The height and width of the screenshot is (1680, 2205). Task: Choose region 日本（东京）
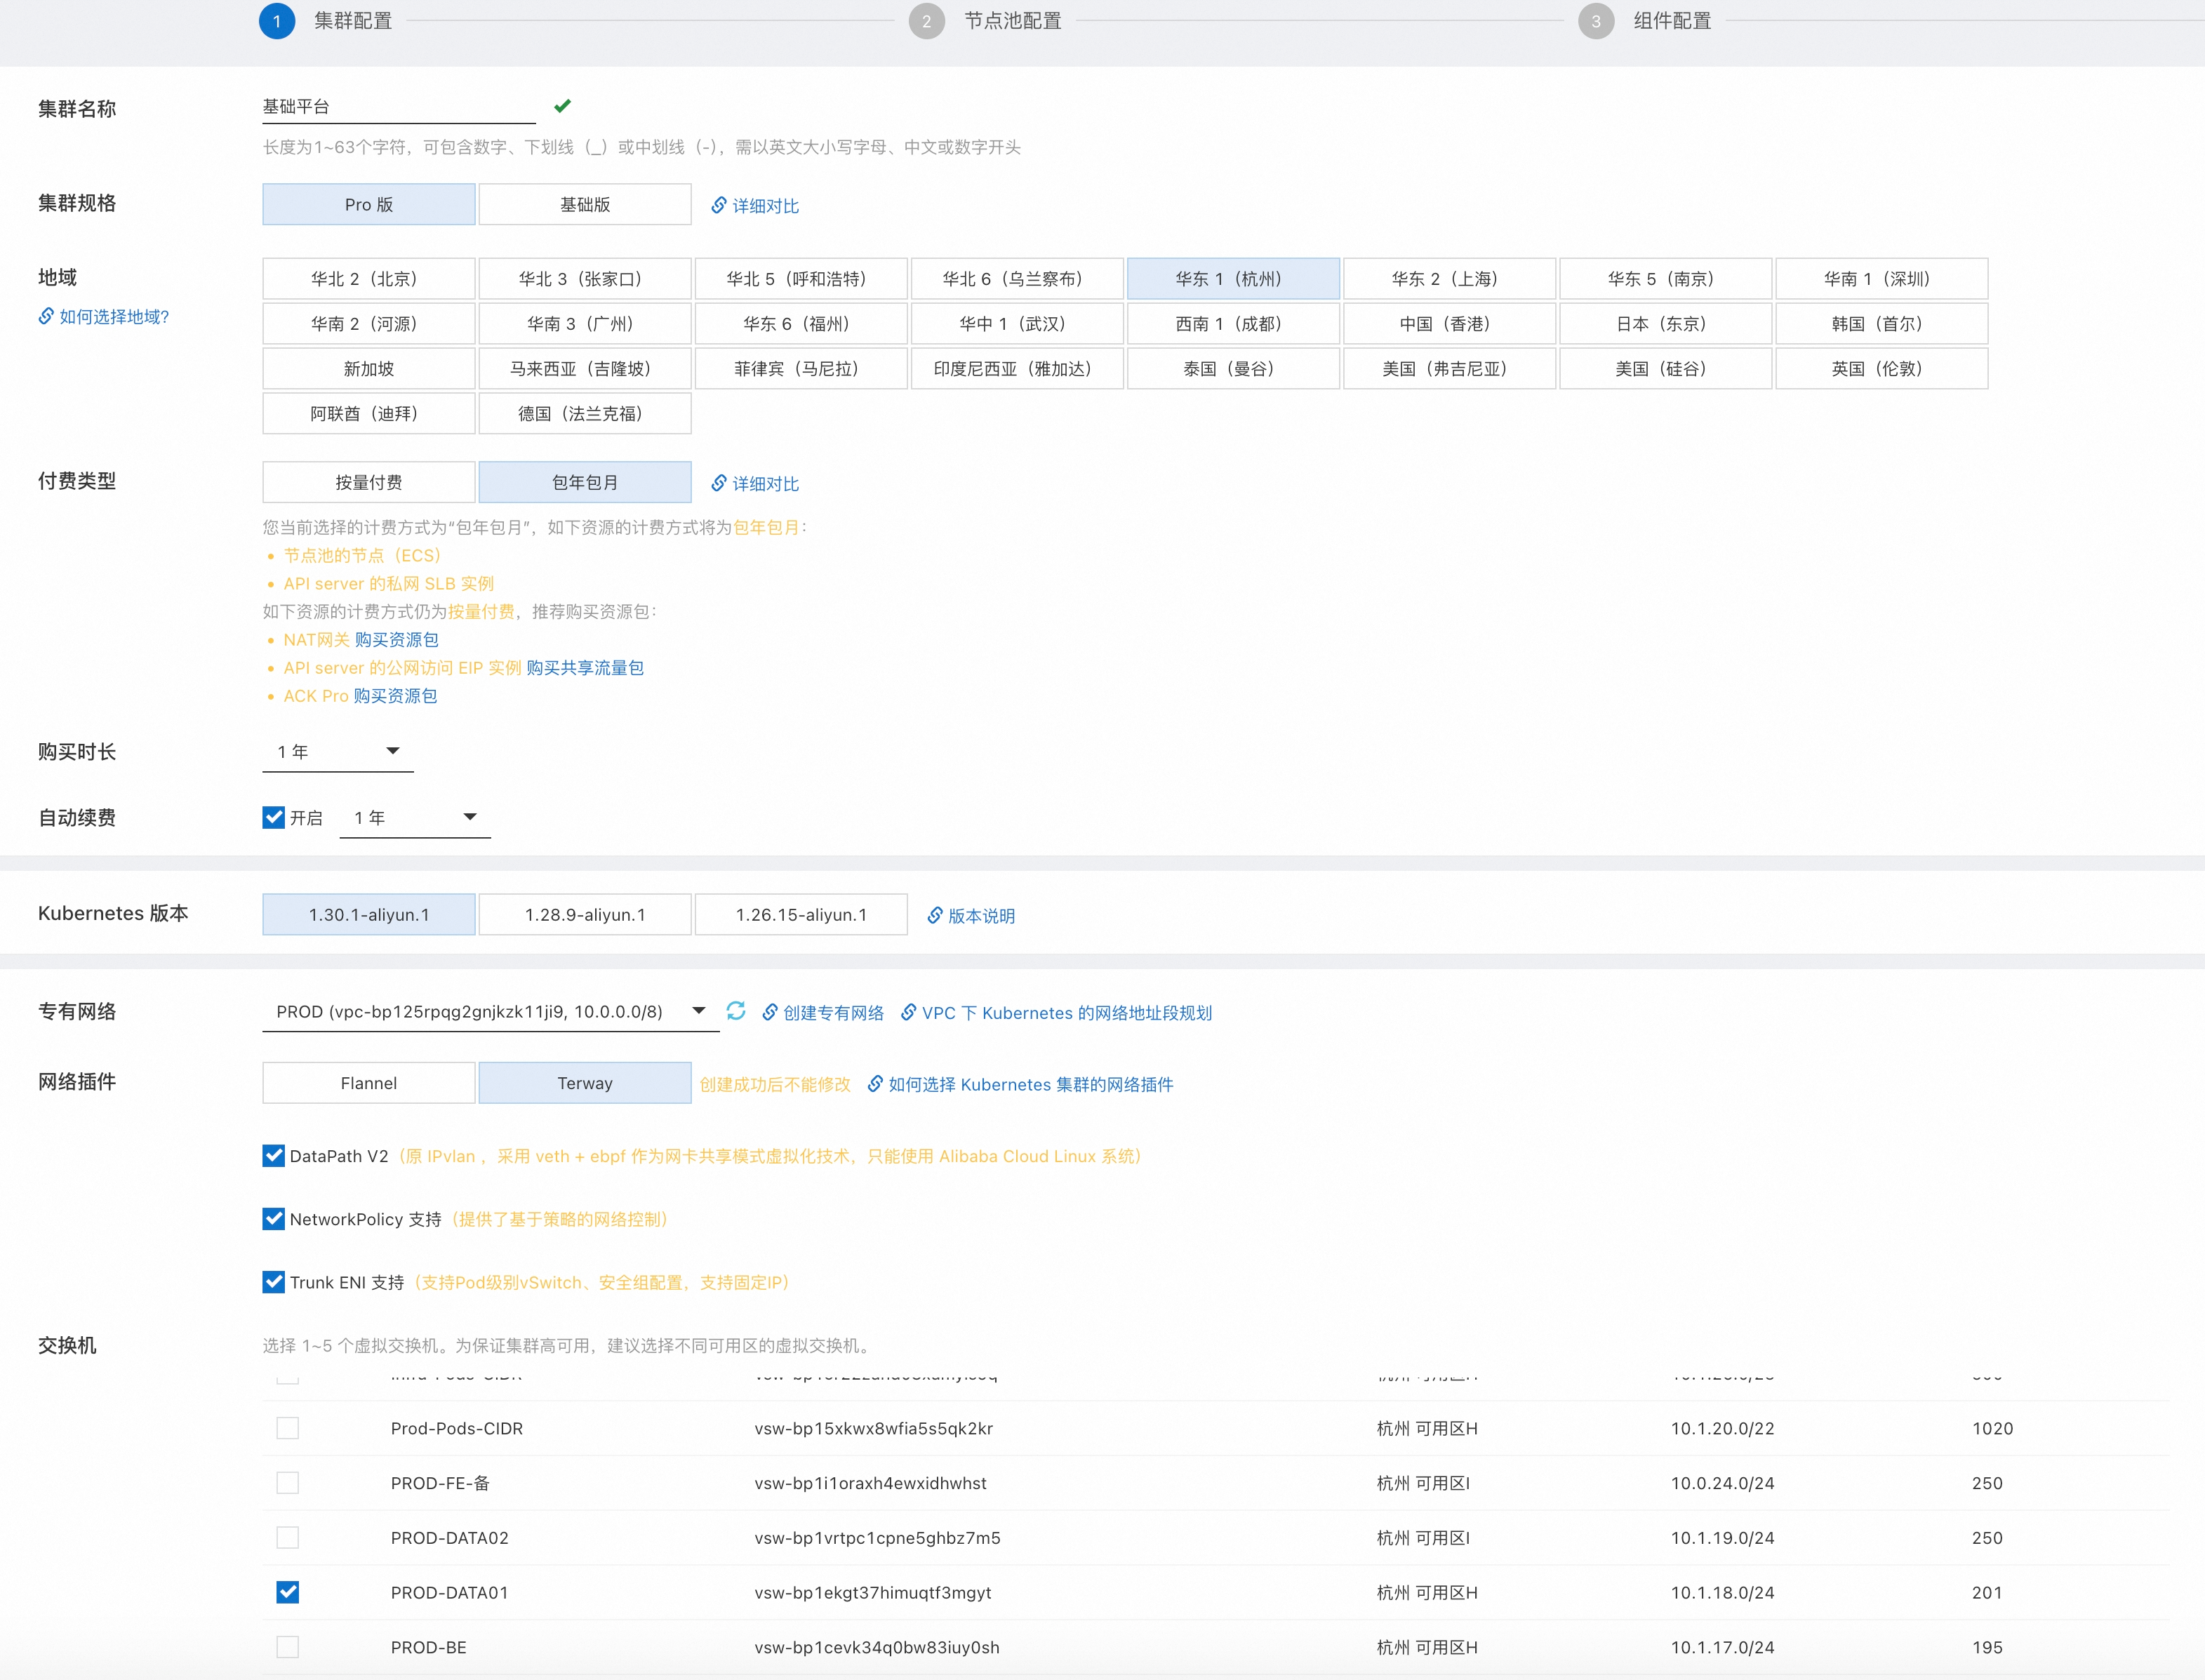(x=1665, y=324)
